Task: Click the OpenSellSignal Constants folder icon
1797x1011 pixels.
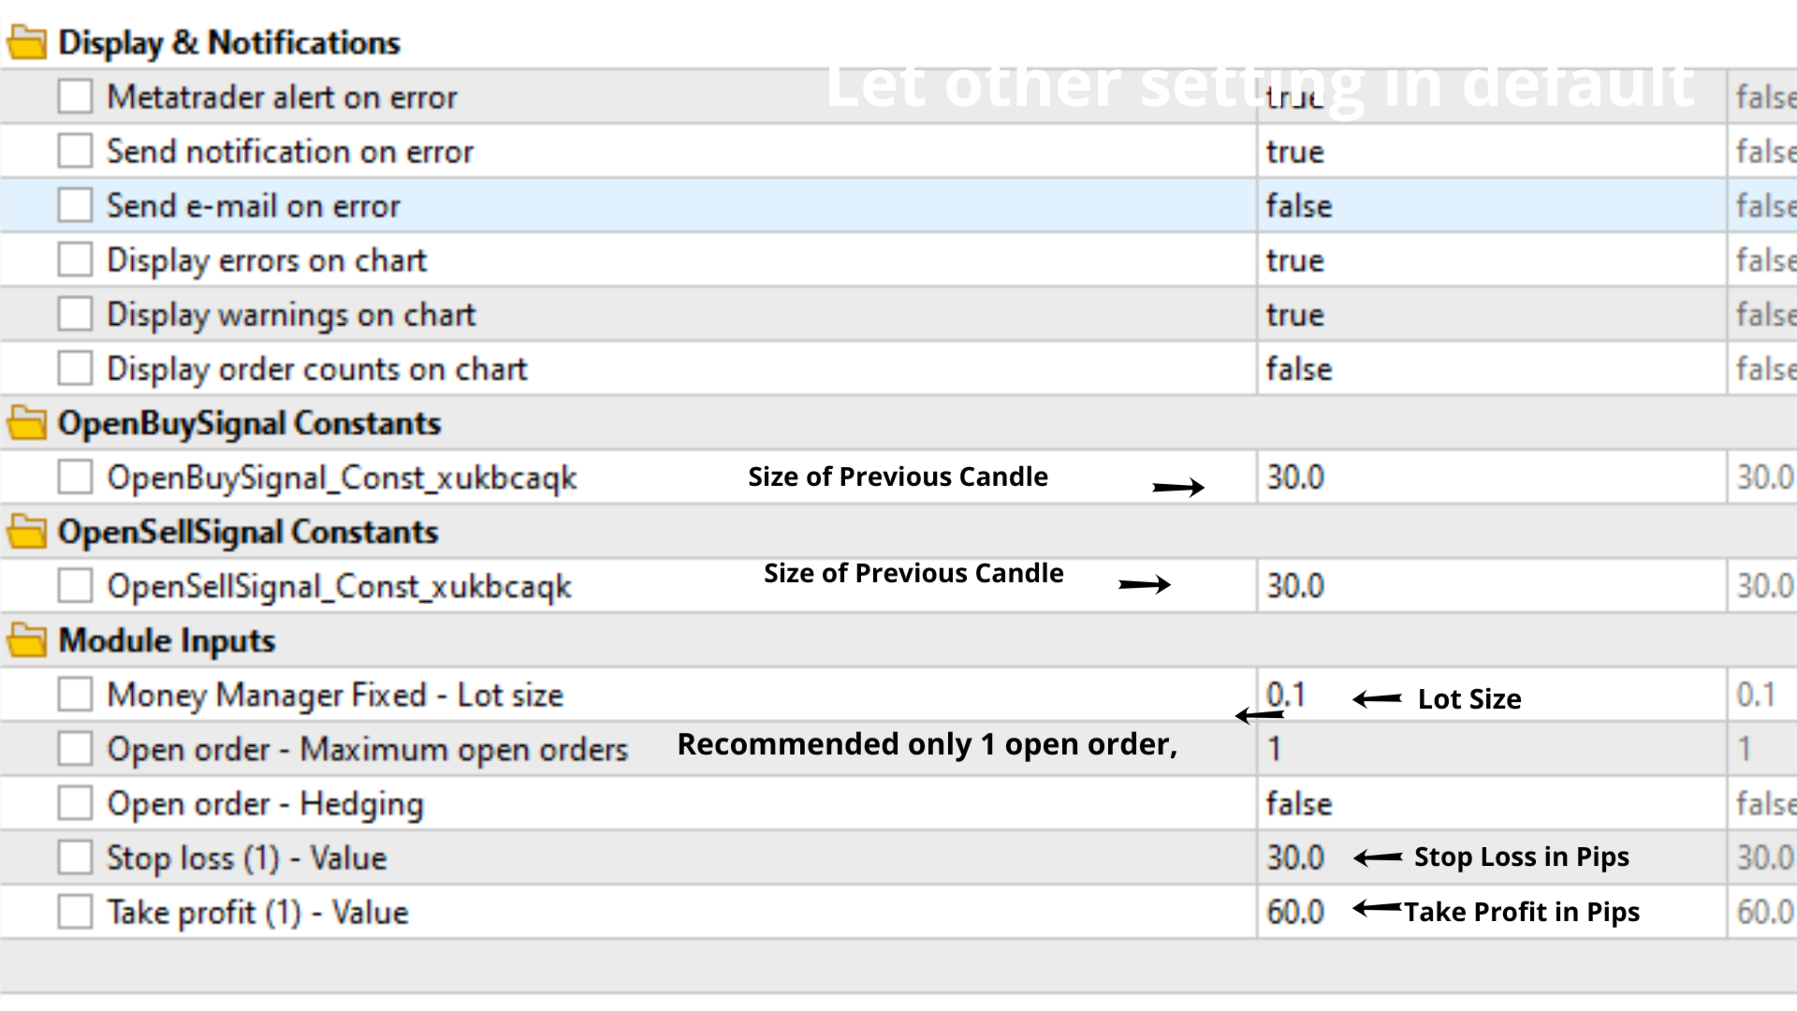Action: coord(26,532)
